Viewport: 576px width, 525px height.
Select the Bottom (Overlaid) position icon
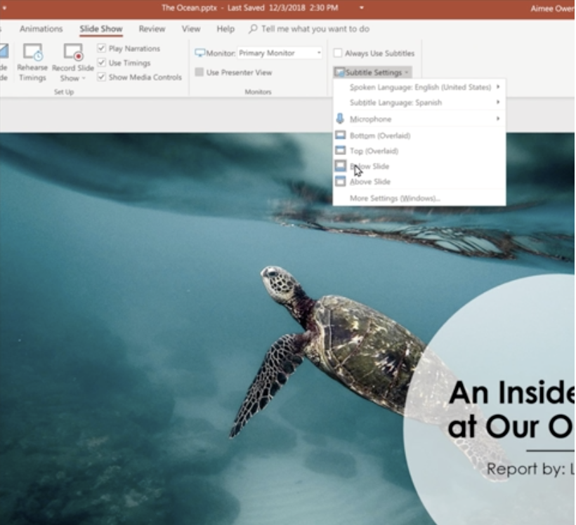(x=340, y=135)
